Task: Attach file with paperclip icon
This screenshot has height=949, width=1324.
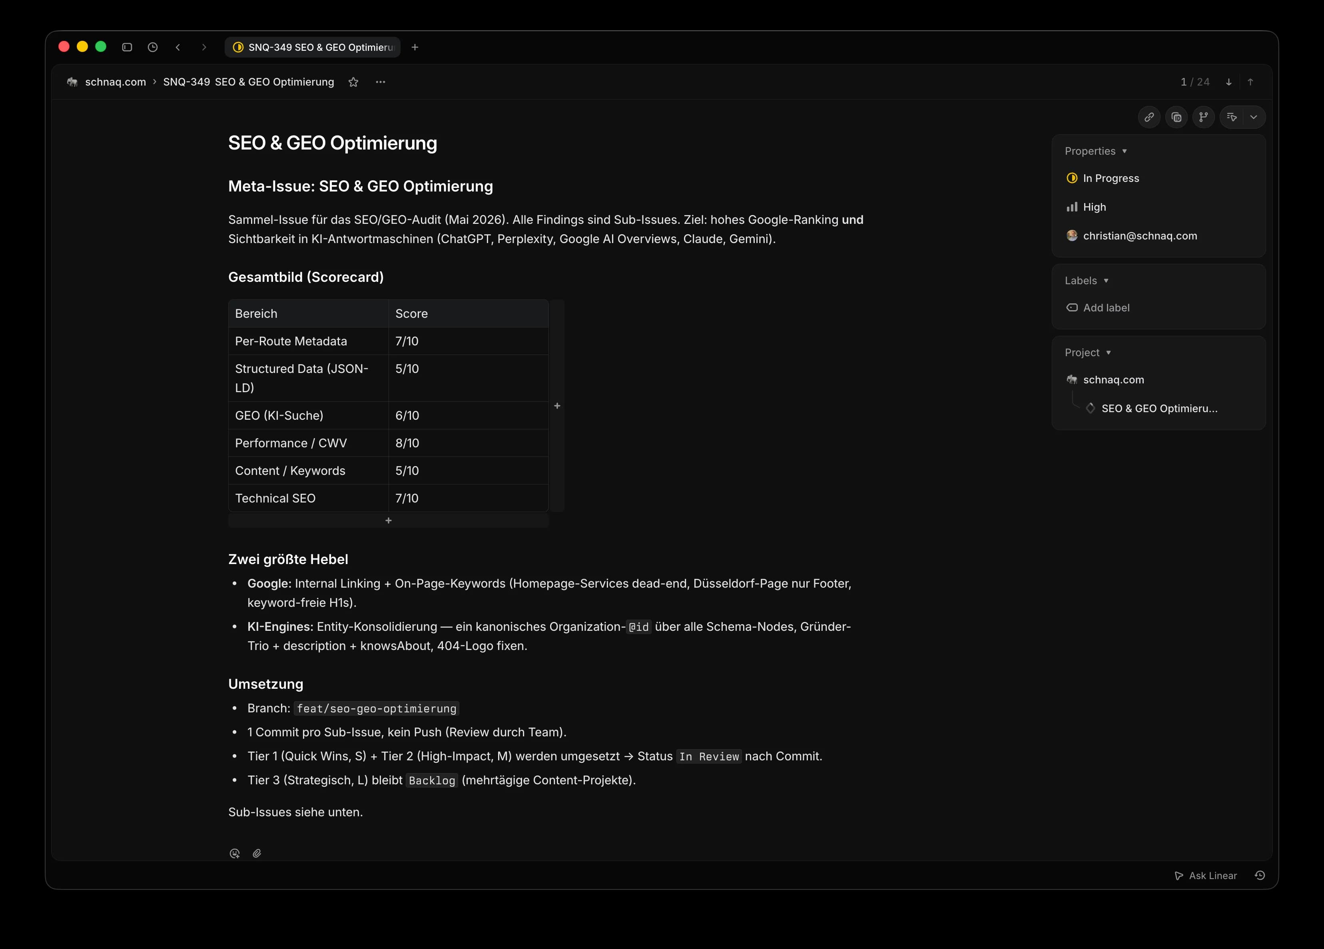Action: [257, 853]
